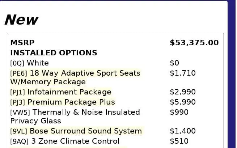Click the $510 climate control price

[x=179, y=141]
